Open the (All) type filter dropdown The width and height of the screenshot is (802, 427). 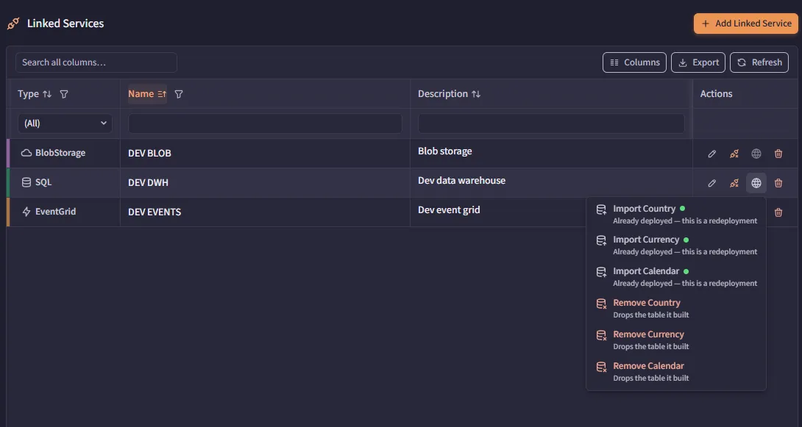click(x=65, y=123)
